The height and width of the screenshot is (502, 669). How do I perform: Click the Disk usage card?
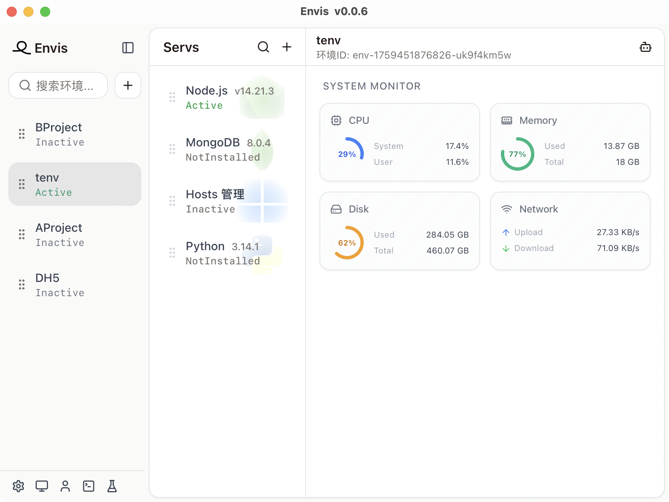(x=399, y=231)
